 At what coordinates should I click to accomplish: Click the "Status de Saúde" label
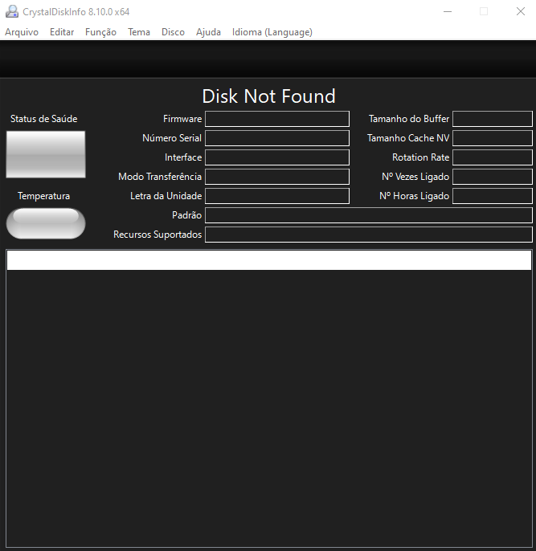(44, 119)
